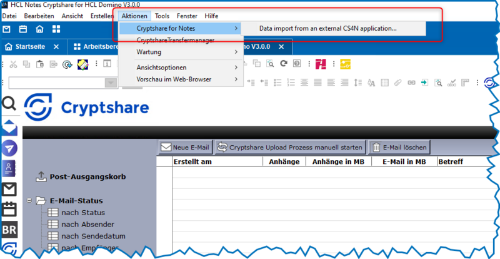Open the font dropdown combo box arrow
The image size is (500, 259).
pos(111,83)
